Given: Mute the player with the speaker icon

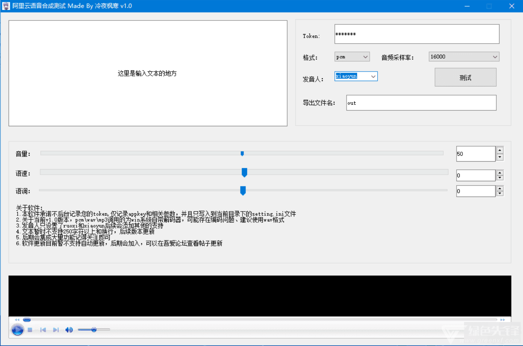Looking at the screenshot, I should point(69,330).
